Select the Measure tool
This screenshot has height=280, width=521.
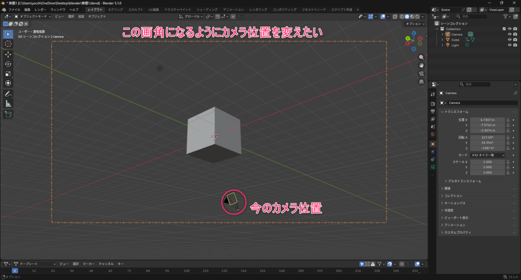[8, 103]
